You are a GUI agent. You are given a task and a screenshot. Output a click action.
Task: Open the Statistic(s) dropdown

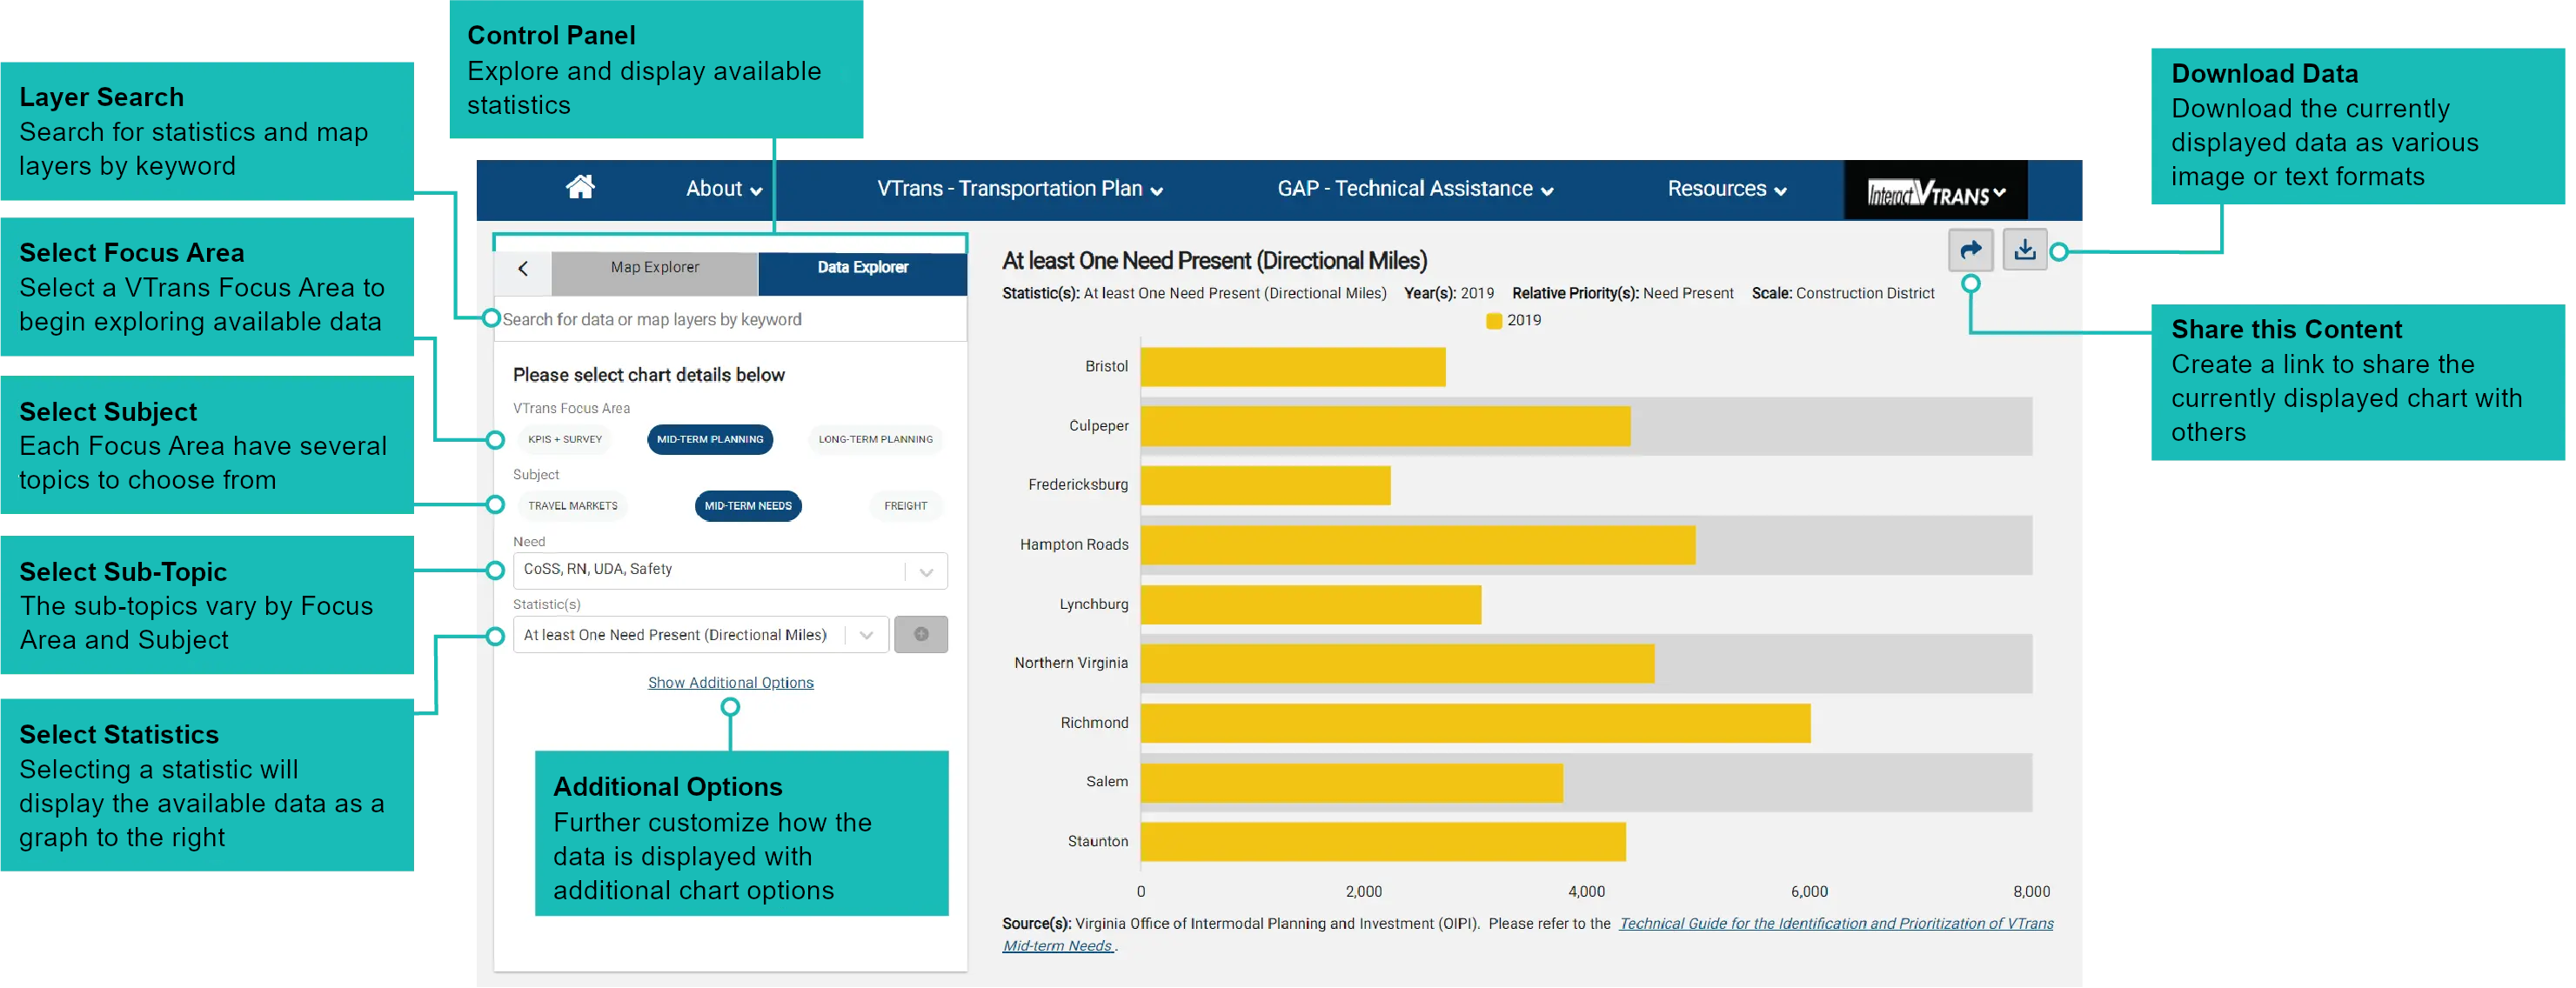[866, 635]
